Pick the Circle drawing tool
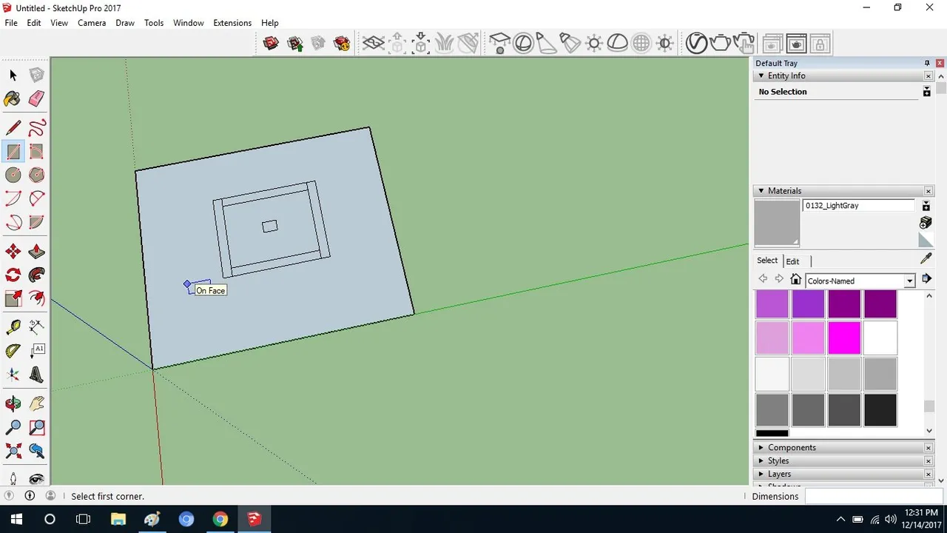This screenshot has width=947, height=533. 13,175
